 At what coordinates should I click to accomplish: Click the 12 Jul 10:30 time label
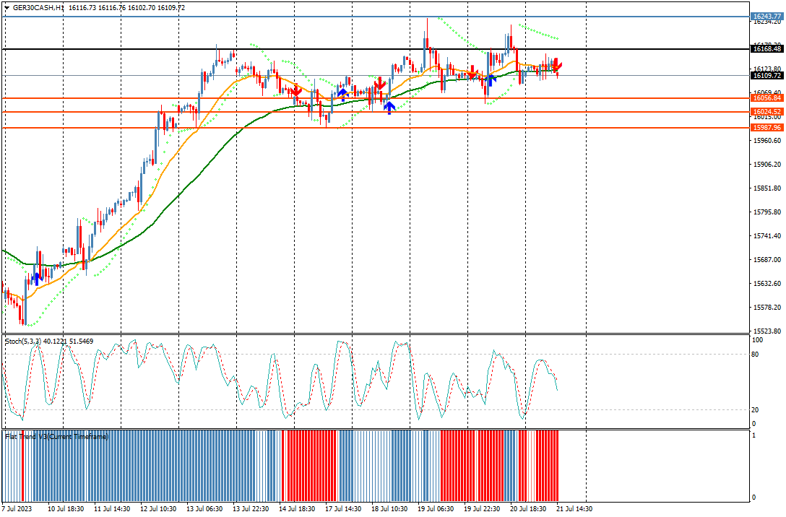point(158,508)
